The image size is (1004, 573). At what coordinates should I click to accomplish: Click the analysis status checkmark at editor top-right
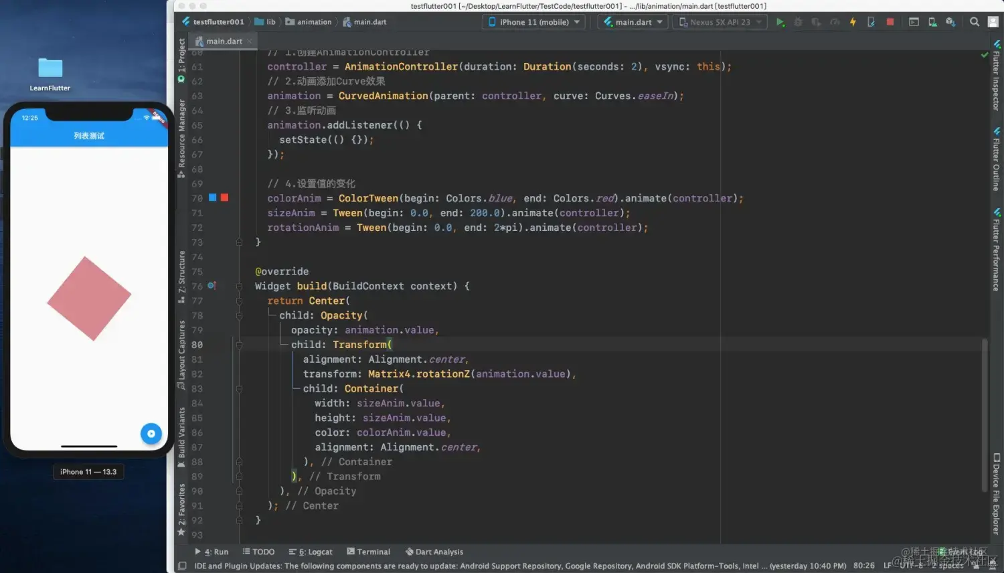coord(985,55)
